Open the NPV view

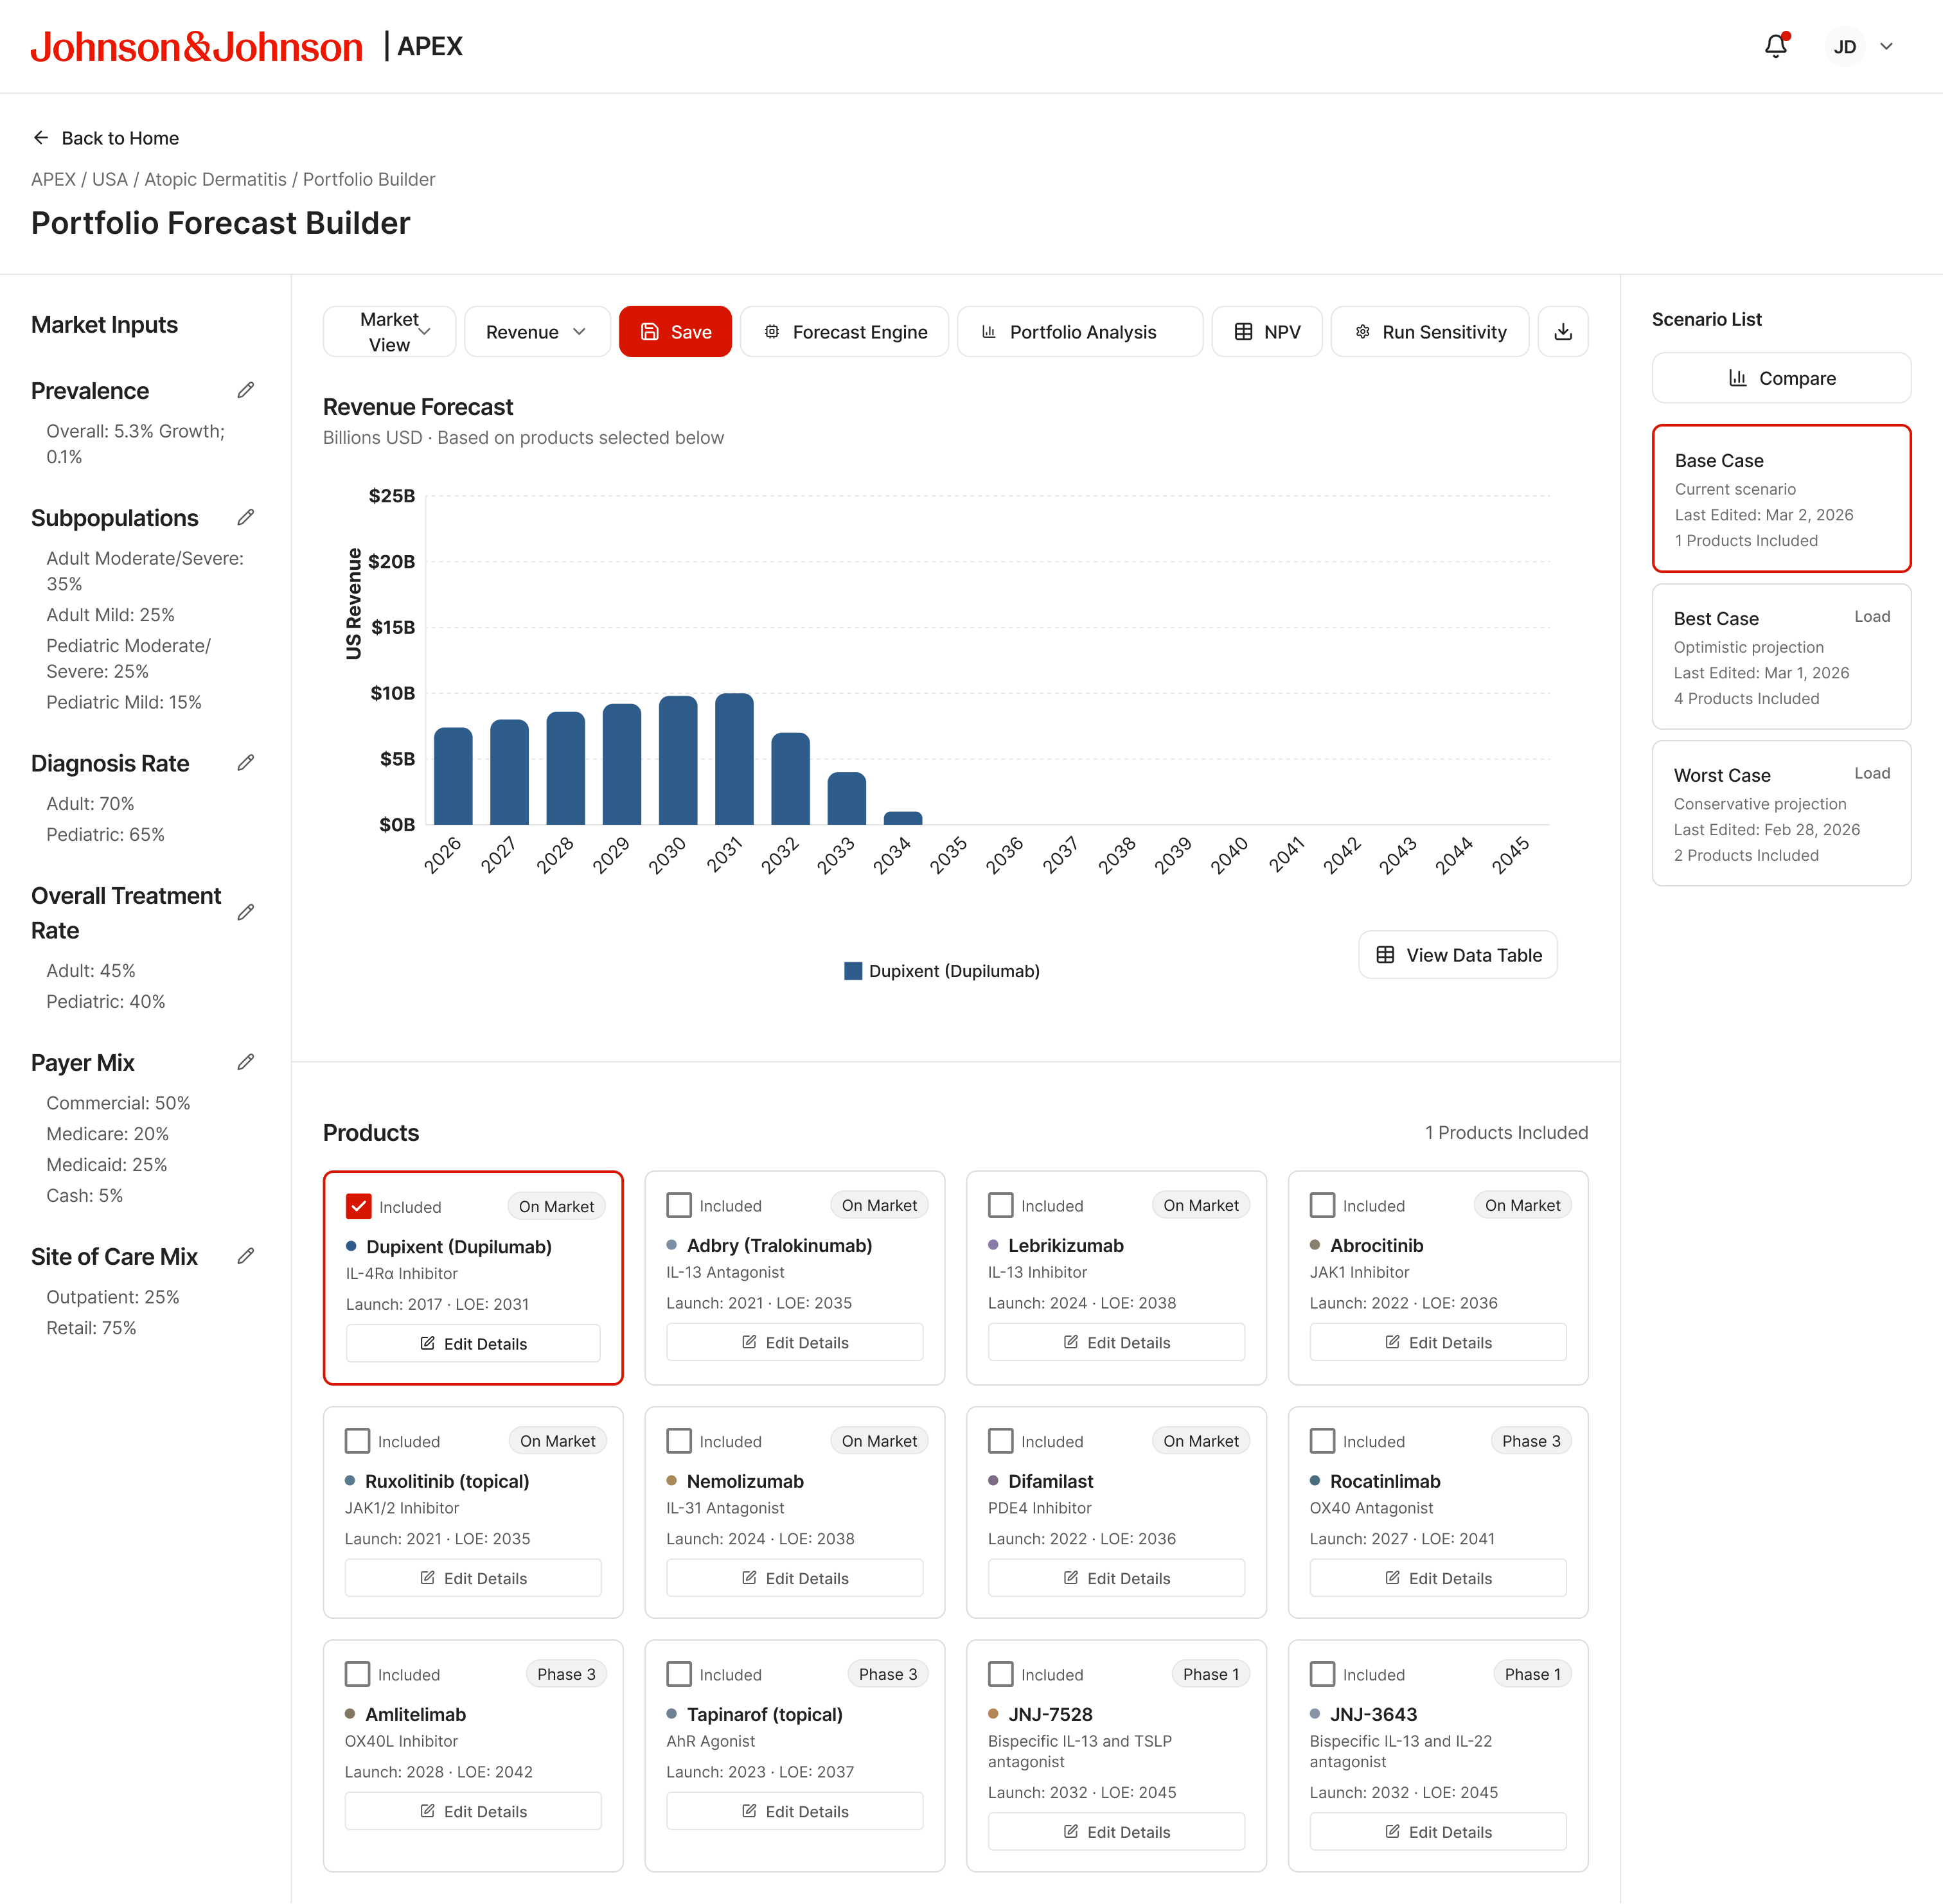coord(1267,332)
